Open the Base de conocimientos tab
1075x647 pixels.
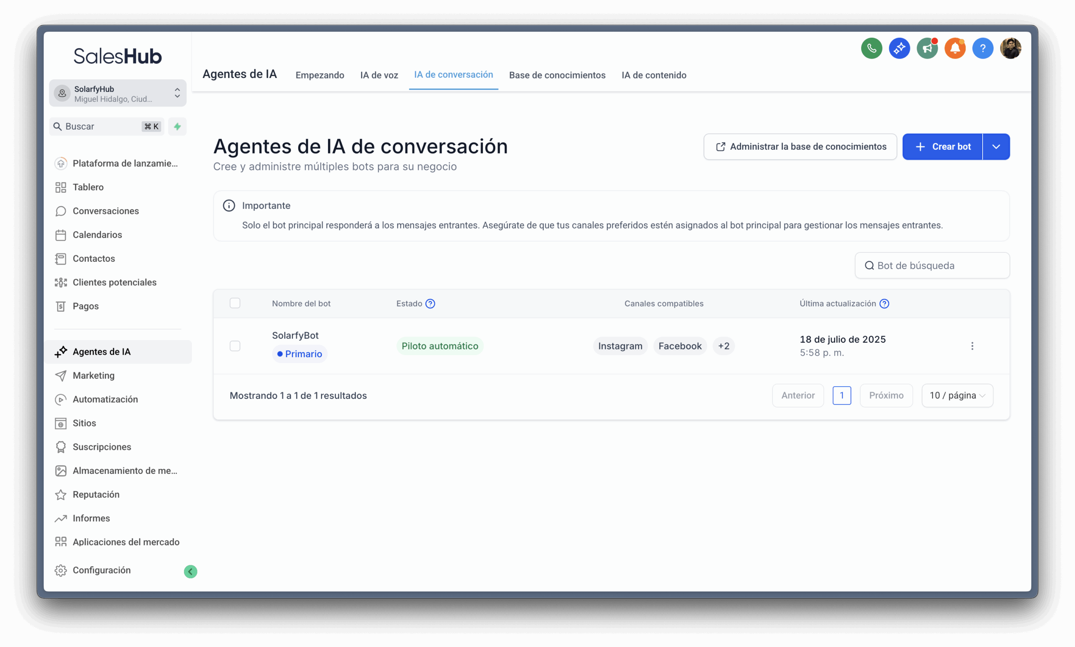coord(557,75)
